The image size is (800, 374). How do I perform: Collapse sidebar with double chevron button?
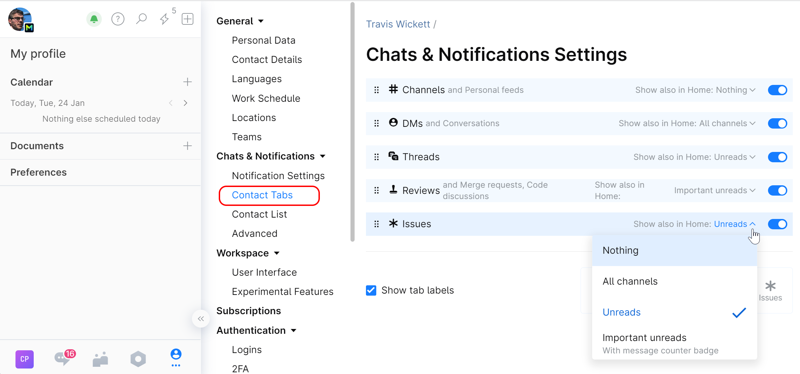[201, 319]
